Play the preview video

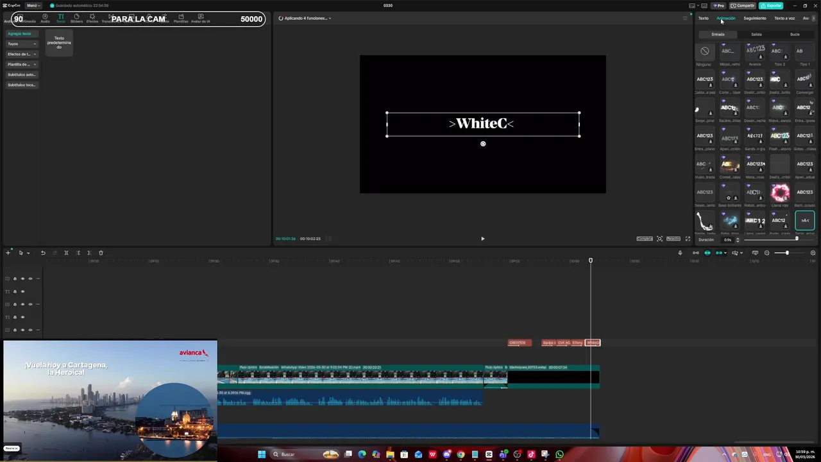pyautogui.click(x=482, y=239)
